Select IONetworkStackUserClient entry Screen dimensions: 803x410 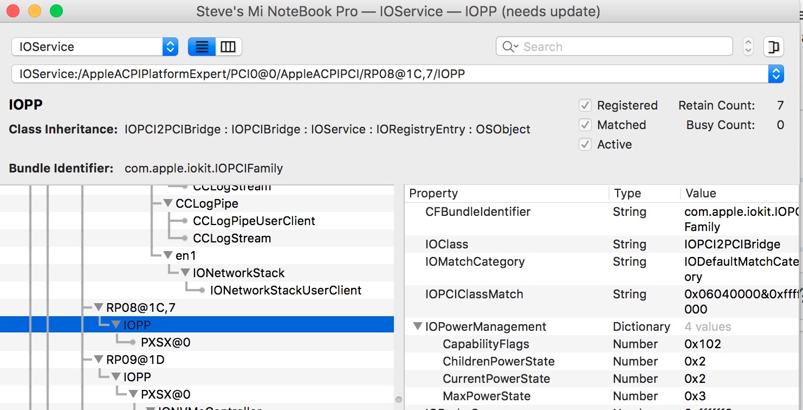[286, 290]
